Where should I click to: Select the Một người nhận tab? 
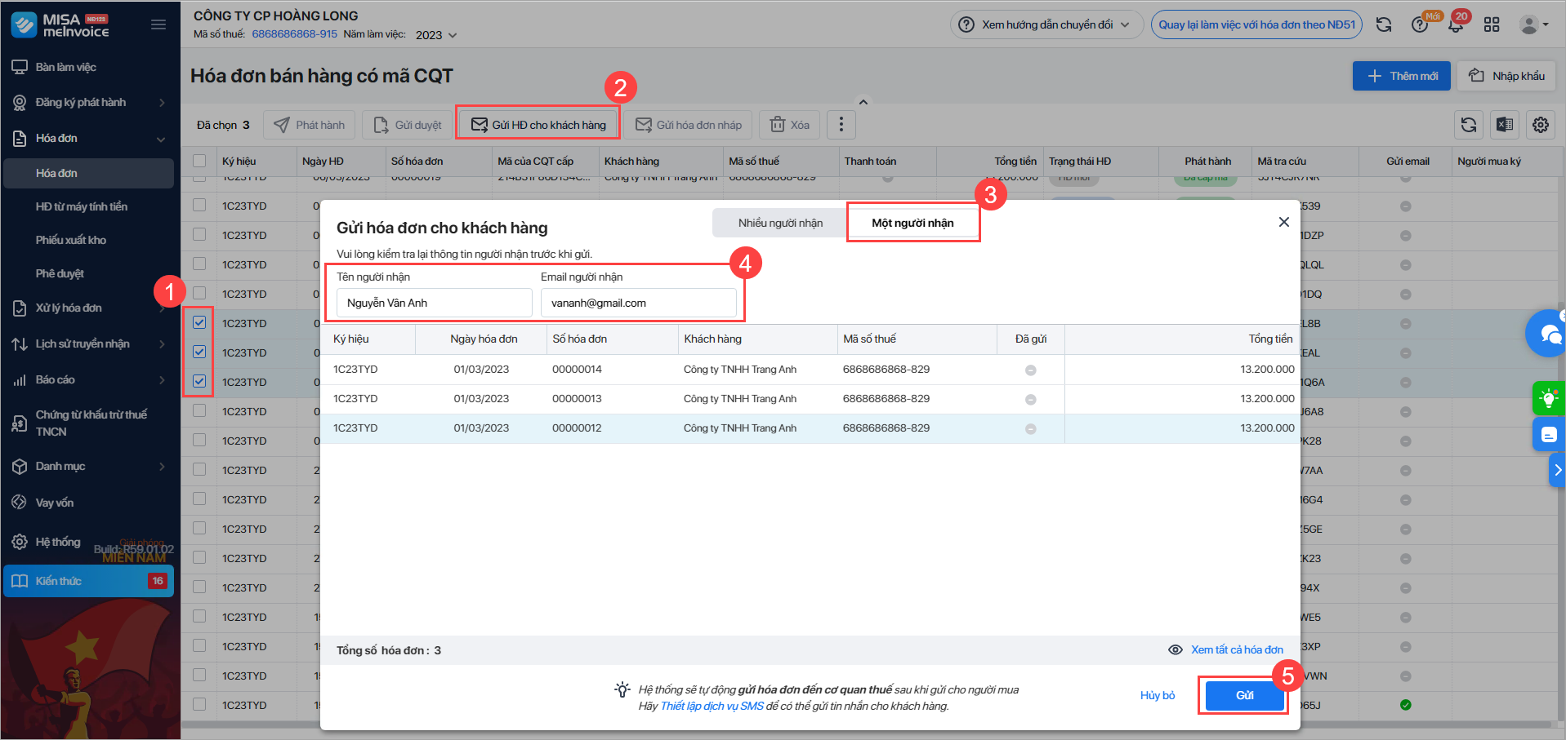(x=912, y=223)
